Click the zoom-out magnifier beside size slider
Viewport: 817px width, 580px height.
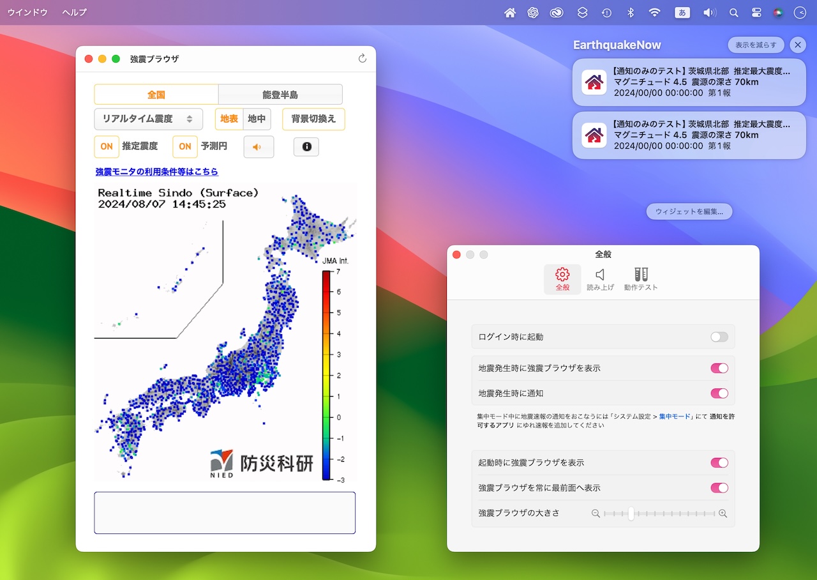pos(596,514)
